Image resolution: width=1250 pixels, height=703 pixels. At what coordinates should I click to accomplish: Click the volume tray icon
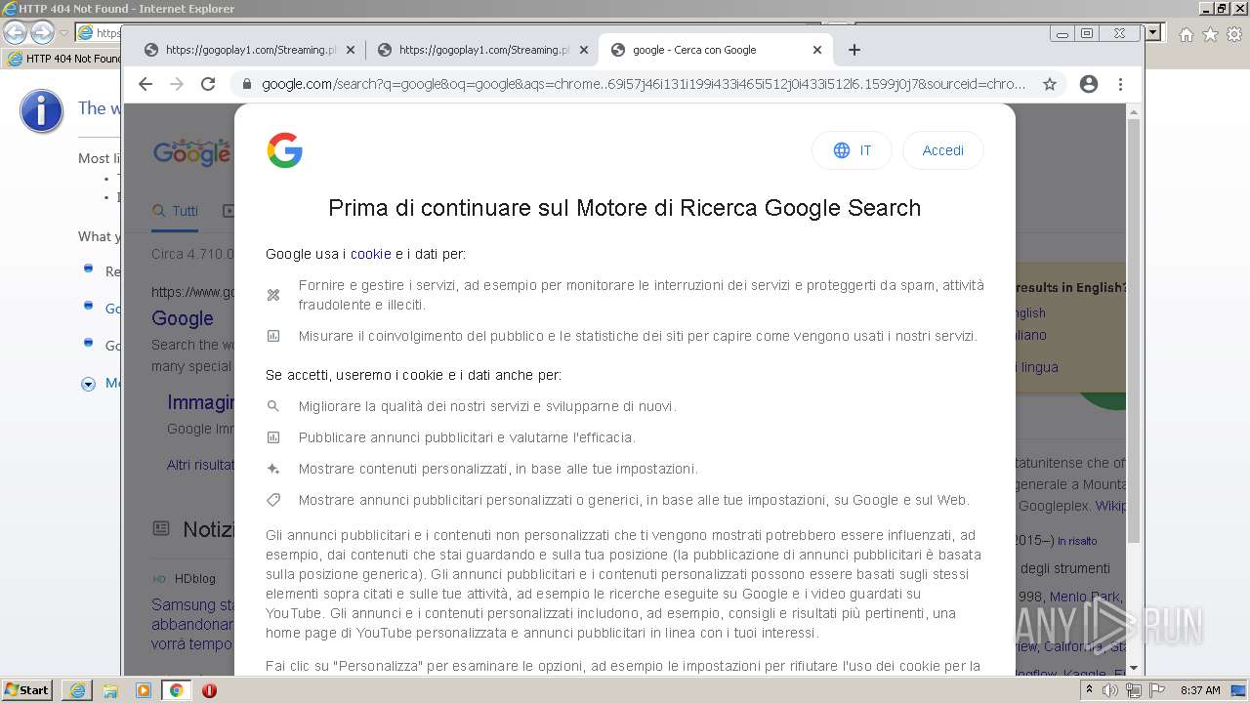tap(1110, 690)
